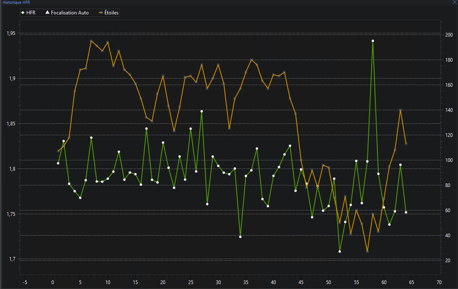Select the last HFR data point at frame 64

coord(406,212)
